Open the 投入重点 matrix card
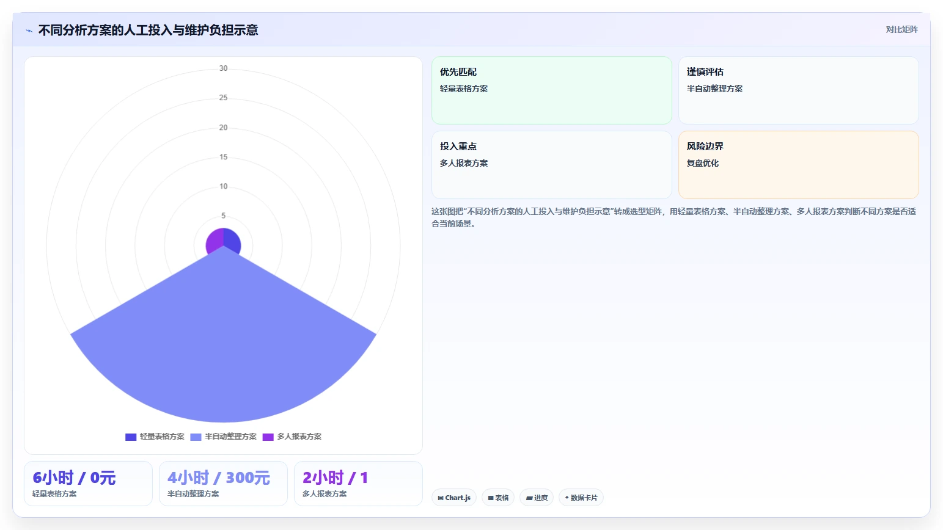This screenshot has height=530, width=943. tap(551, 165)
